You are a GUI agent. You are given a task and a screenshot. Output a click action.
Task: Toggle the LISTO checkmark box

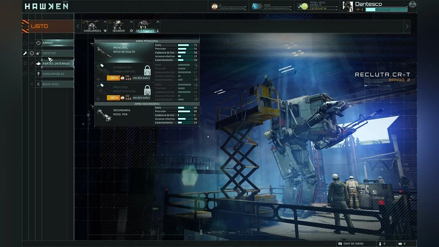pos(25,26)
